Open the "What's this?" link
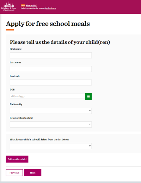The height and width of the screenshot is (183, 141). 31,5
